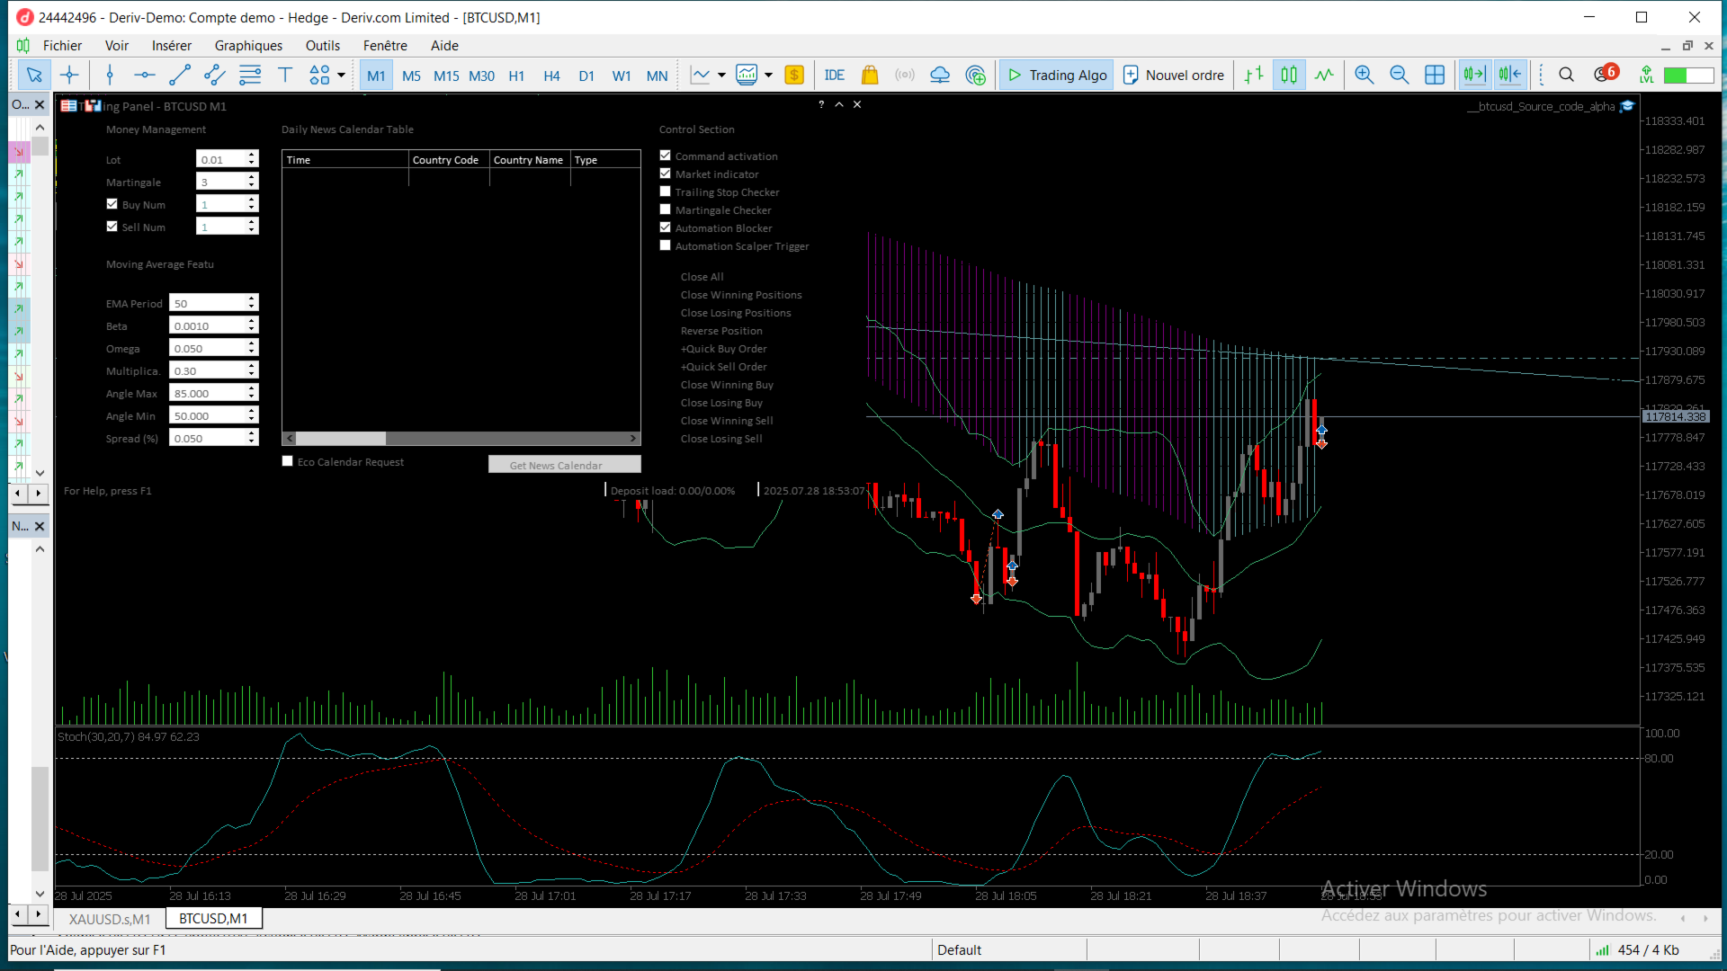Tile chart windows with grid icon
1727x971 pixels.
pyautogui.click(x=1435, y=76)
